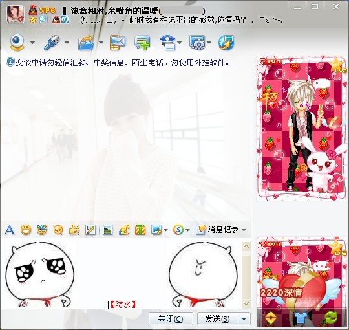Send a picture using image icon

point(107,230)
